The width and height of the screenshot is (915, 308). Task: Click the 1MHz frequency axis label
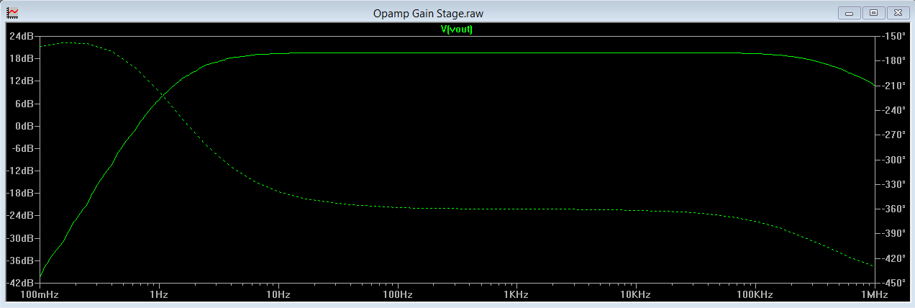click(x=873, y=295)
